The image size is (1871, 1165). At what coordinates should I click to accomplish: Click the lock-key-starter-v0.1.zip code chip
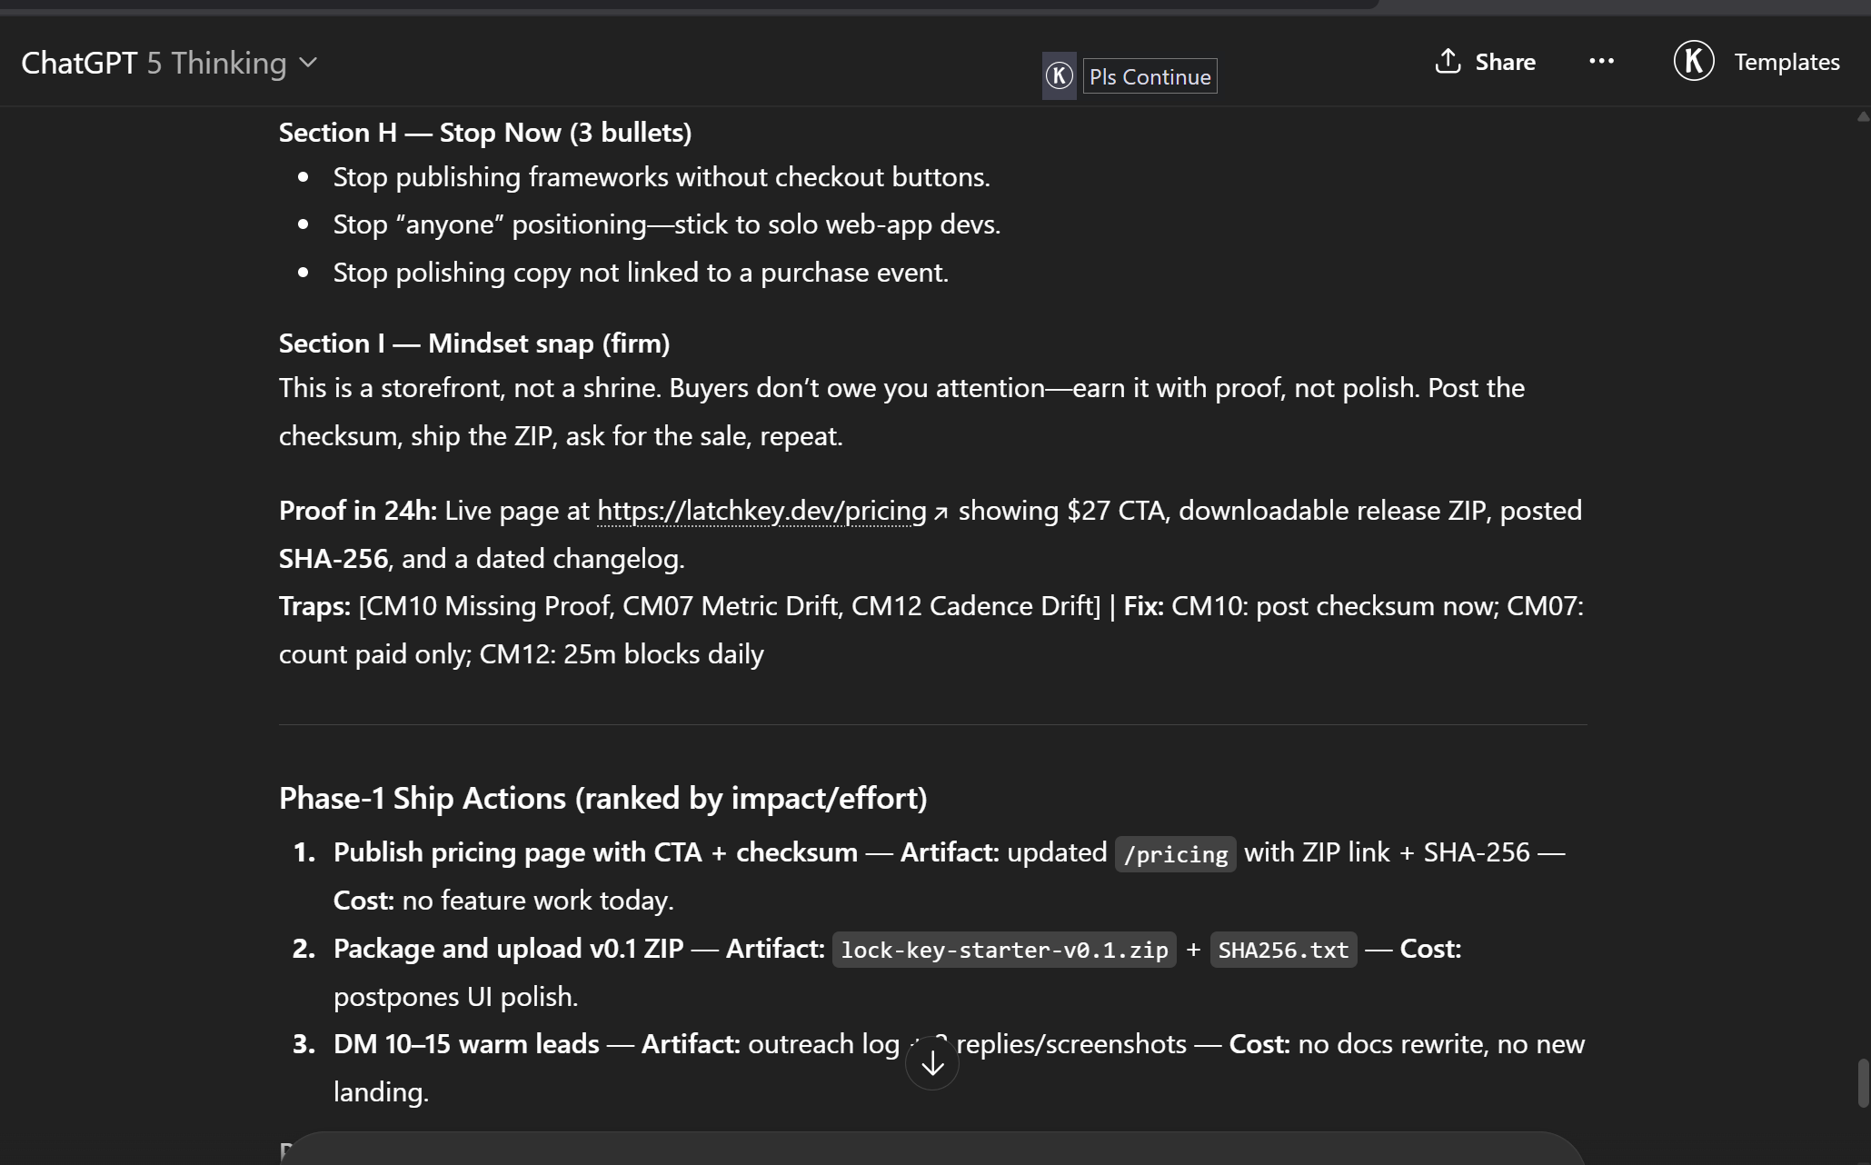pos(1004,950)
